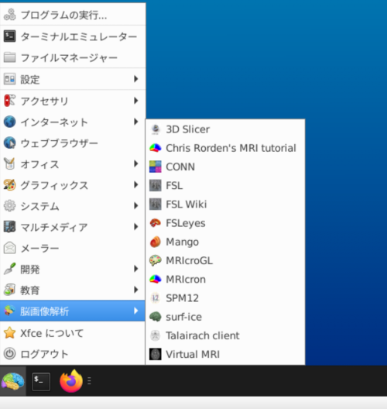Click the Virtual MRI label

click(x=193, y=354)
